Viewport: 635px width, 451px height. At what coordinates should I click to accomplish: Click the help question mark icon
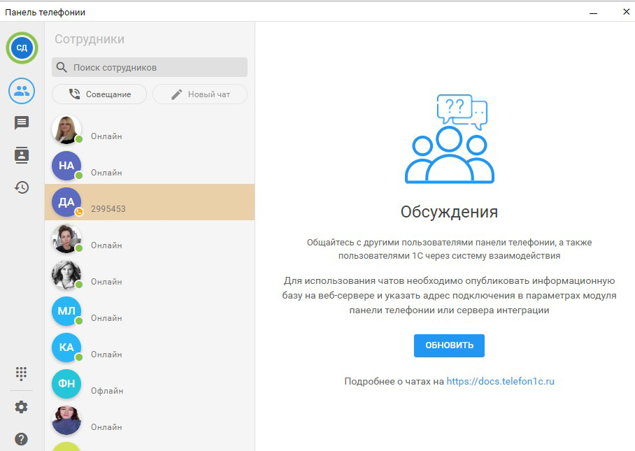22,439
